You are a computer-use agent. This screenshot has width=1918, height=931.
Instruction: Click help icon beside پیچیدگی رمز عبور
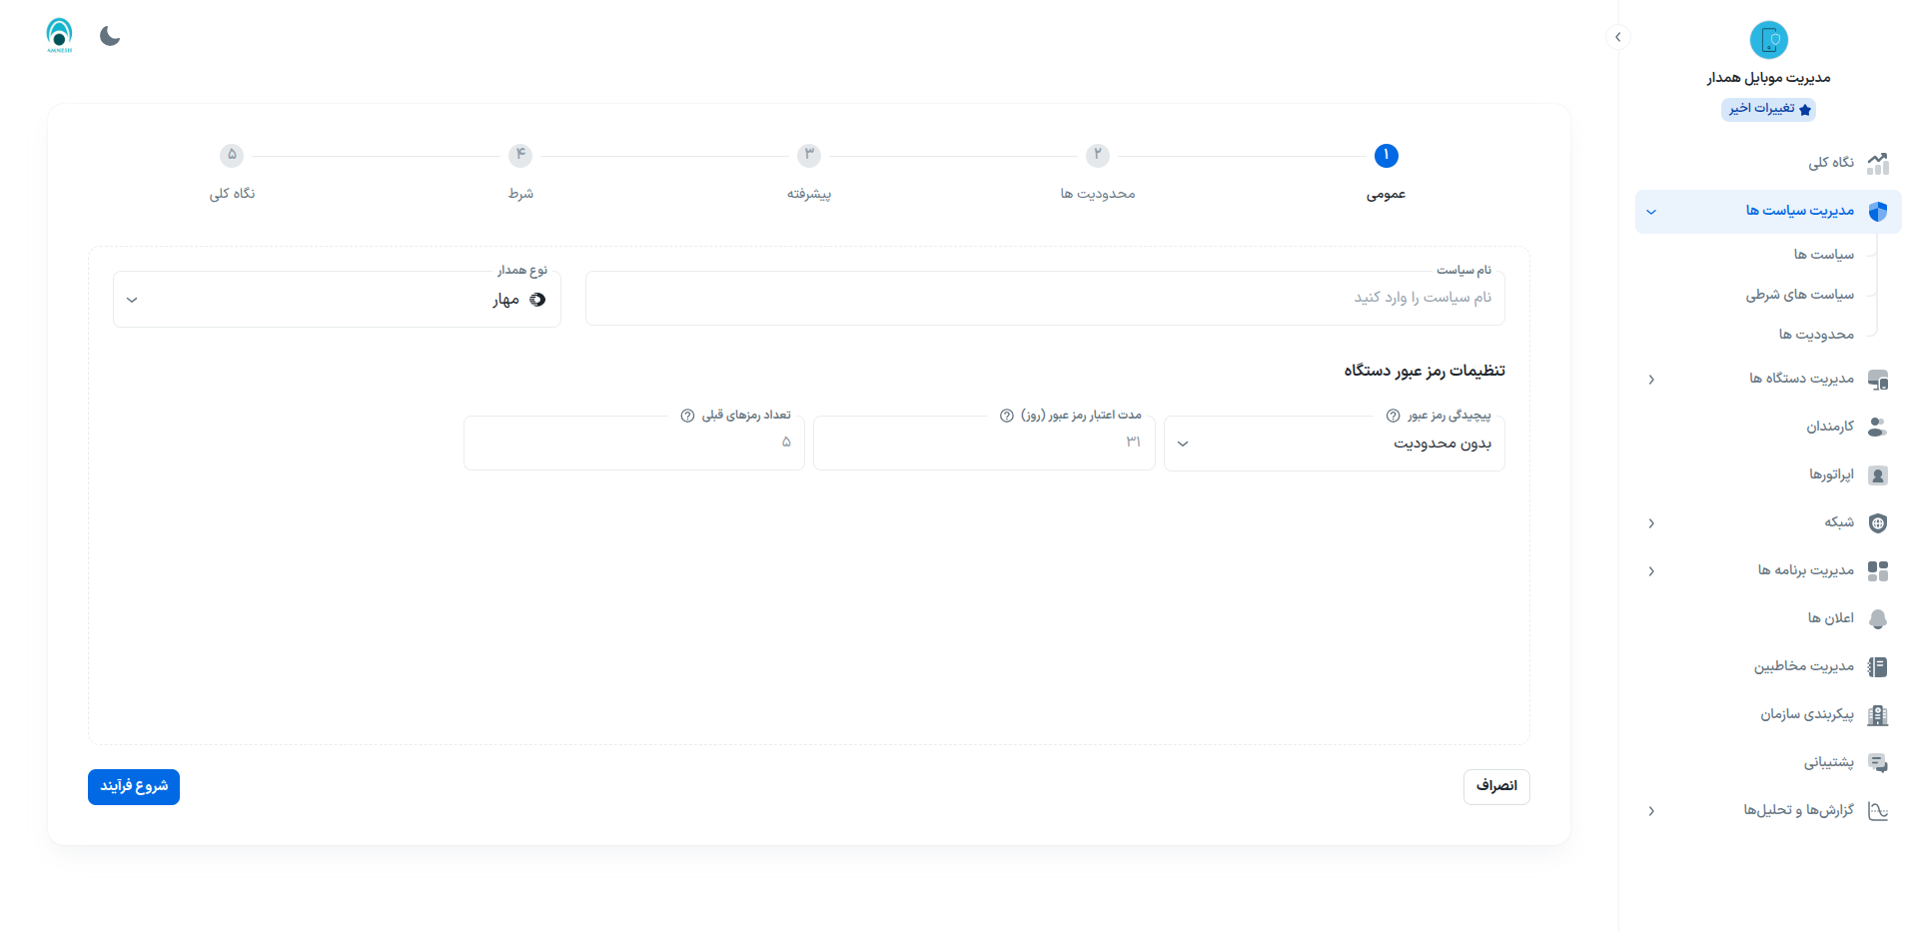(x=1393, y=416)
